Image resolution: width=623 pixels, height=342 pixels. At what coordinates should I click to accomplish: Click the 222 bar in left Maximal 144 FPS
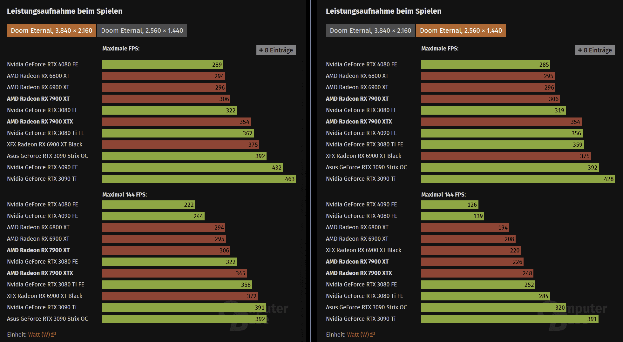pos(149,205)
